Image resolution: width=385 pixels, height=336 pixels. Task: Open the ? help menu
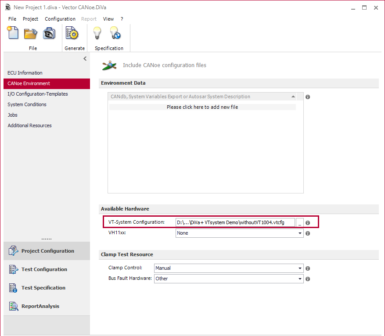122,19
